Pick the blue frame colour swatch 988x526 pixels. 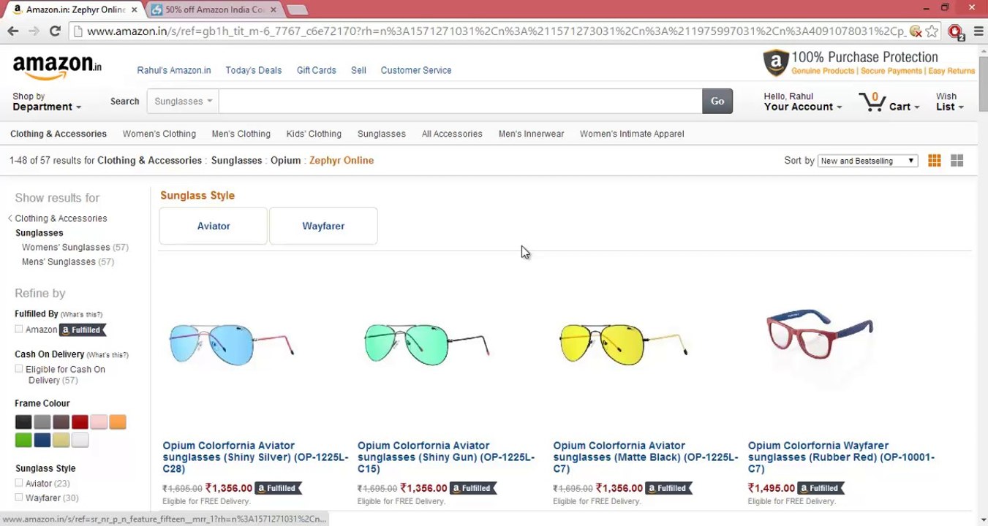tap(42, 440)
